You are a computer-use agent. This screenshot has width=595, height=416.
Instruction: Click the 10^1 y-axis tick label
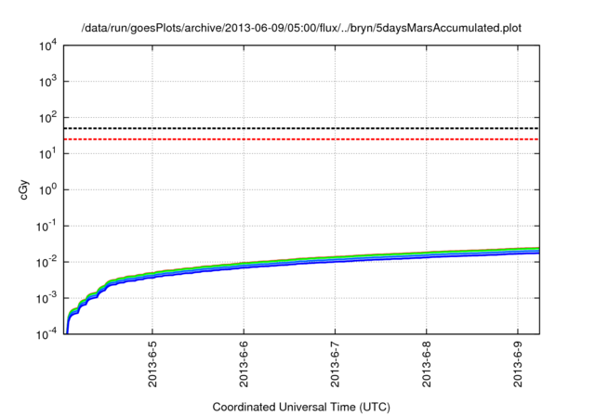pyautogui.click(x=47, y=154)
